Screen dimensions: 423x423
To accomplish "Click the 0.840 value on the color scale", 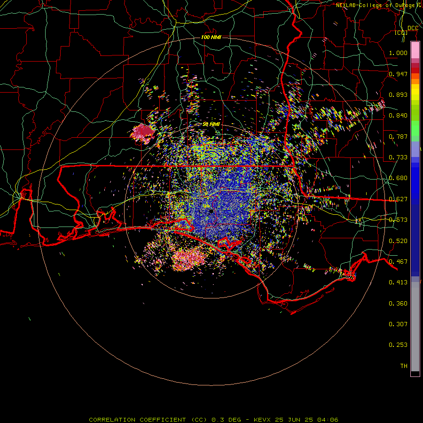I will click(x=398, y=116).
